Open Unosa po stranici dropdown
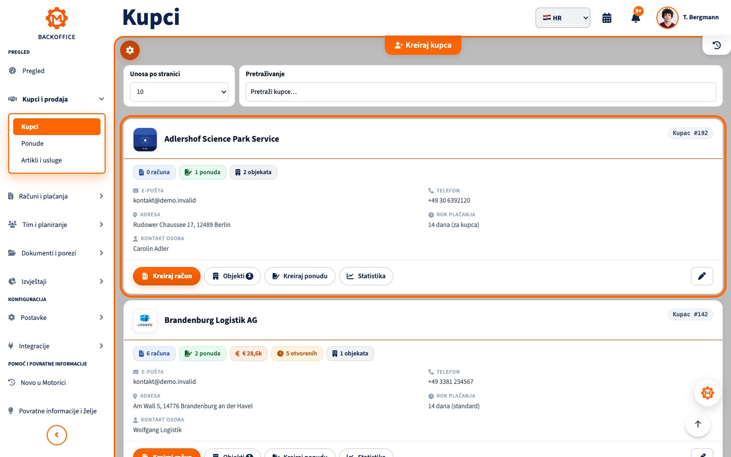This screenshot has height=457, width=731. 179,92
